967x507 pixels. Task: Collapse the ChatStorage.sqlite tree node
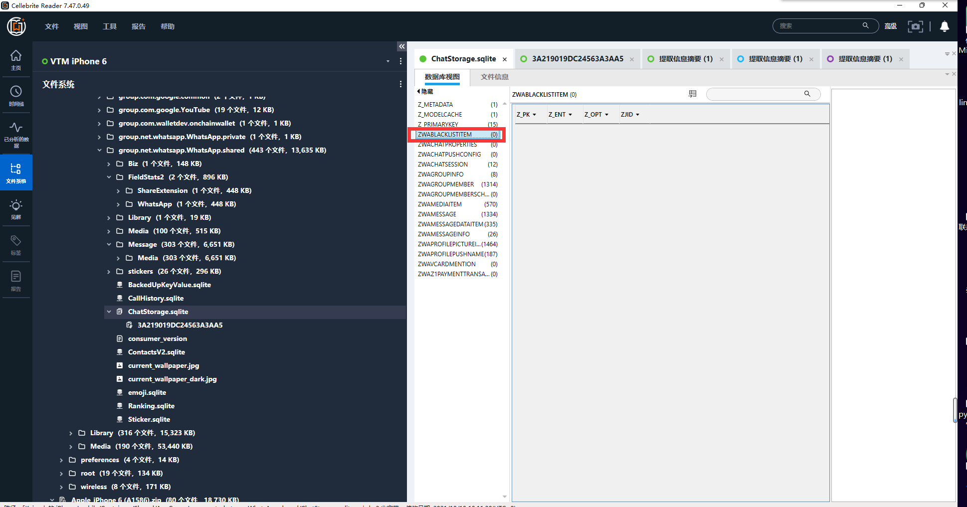pos(109,312)
